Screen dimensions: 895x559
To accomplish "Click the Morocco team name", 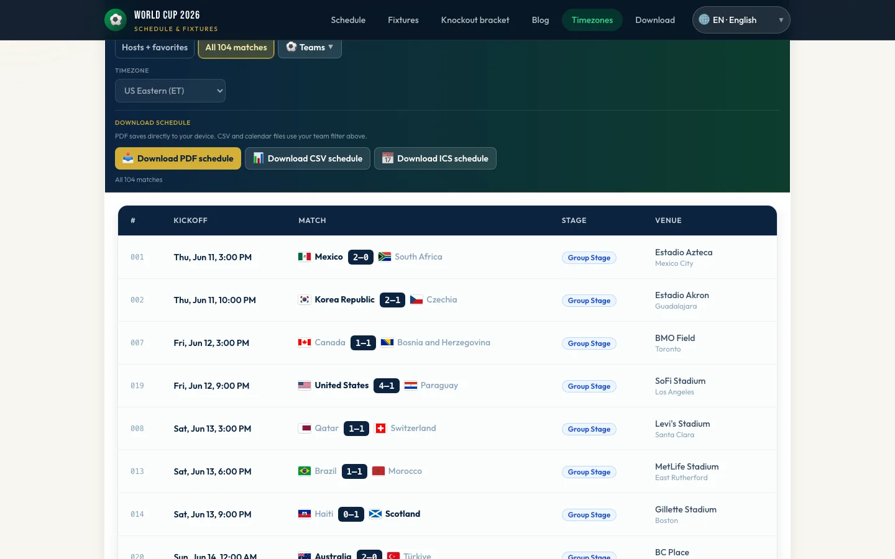I will pos(405,471).
